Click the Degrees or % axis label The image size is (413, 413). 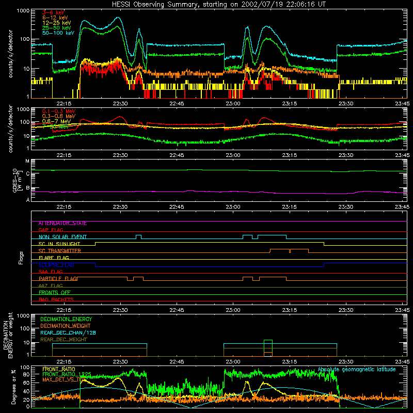click(13, 387)
